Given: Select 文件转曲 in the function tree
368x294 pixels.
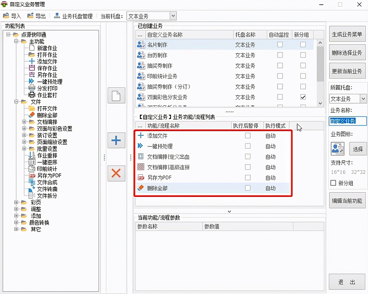Looking at the screenshot, I should 47,189.
